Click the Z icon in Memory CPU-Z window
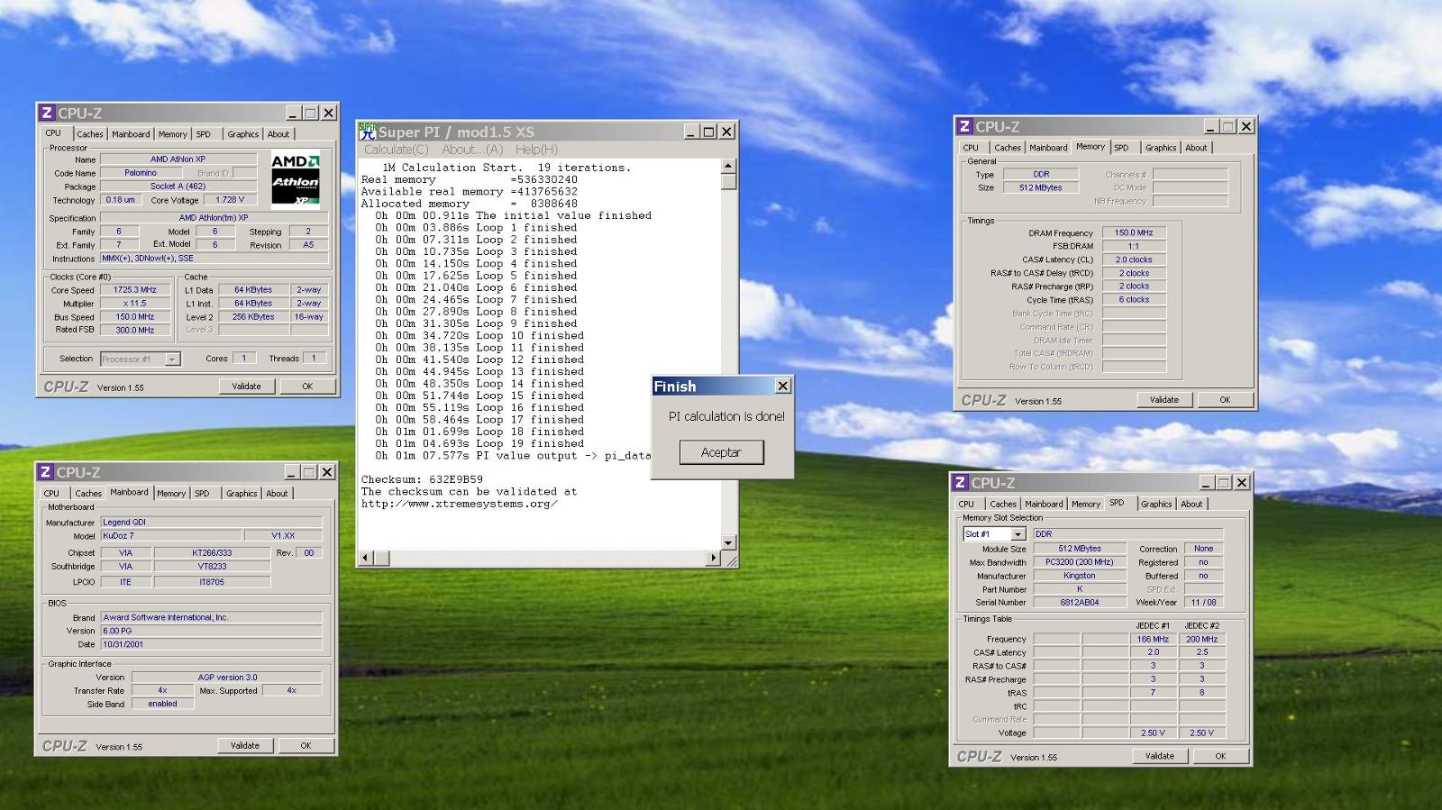Screen dimensions: 1442x810 tap(964, 126)
